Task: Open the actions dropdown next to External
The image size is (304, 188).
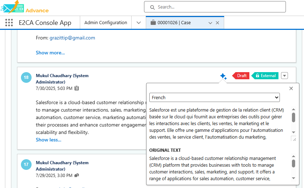Action: click(x=284, y=76)
